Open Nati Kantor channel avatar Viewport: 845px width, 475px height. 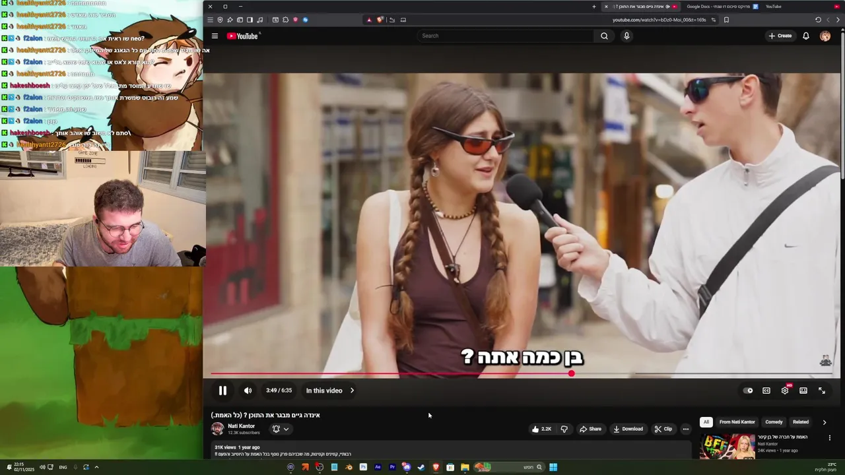click(x=217, y=429)
